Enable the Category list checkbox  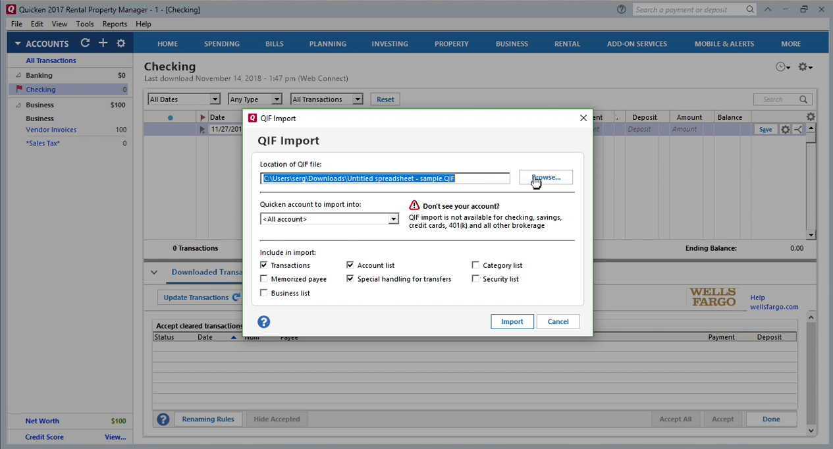475,265
